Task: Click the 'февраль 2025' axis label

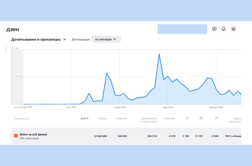Action: point(216,107)
